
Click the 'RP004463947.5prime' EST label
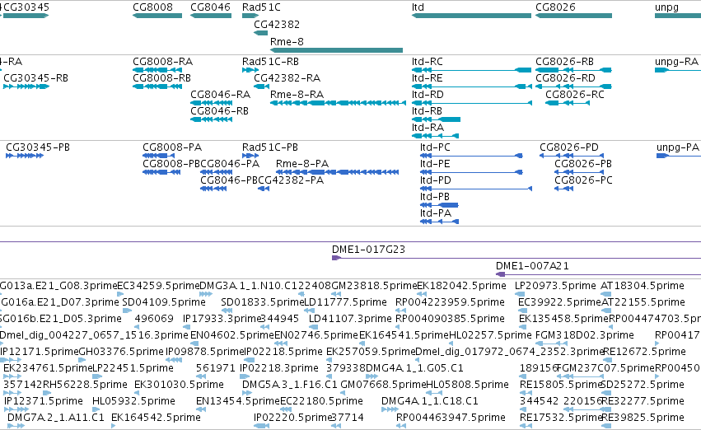[451, 418]
